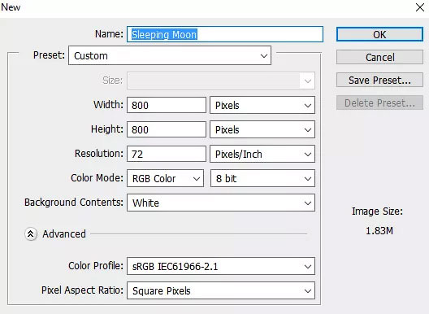The width and height of the screenshot is (429, 314).
Task: Click the disabled Size dropdown arrow
Action: (x=308, y=81)
